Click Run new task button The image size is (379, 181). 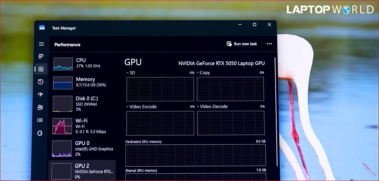point(242,44)
